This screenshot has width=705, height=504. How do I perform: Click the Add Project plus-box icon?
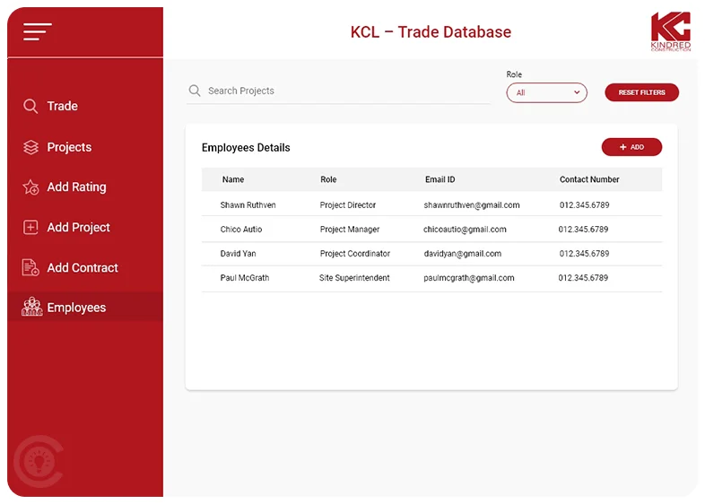click(x=30, y=228)
